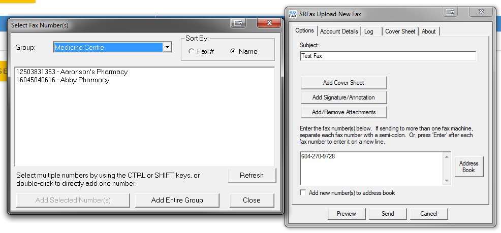Select the Fax # sort radio button
This screenshot has height=233, width=501.
point(191,51)
